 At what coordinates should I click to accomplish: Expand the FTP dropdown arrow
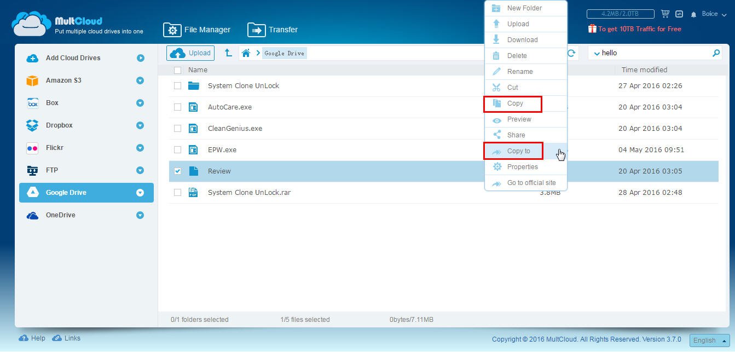coord(140,170)
